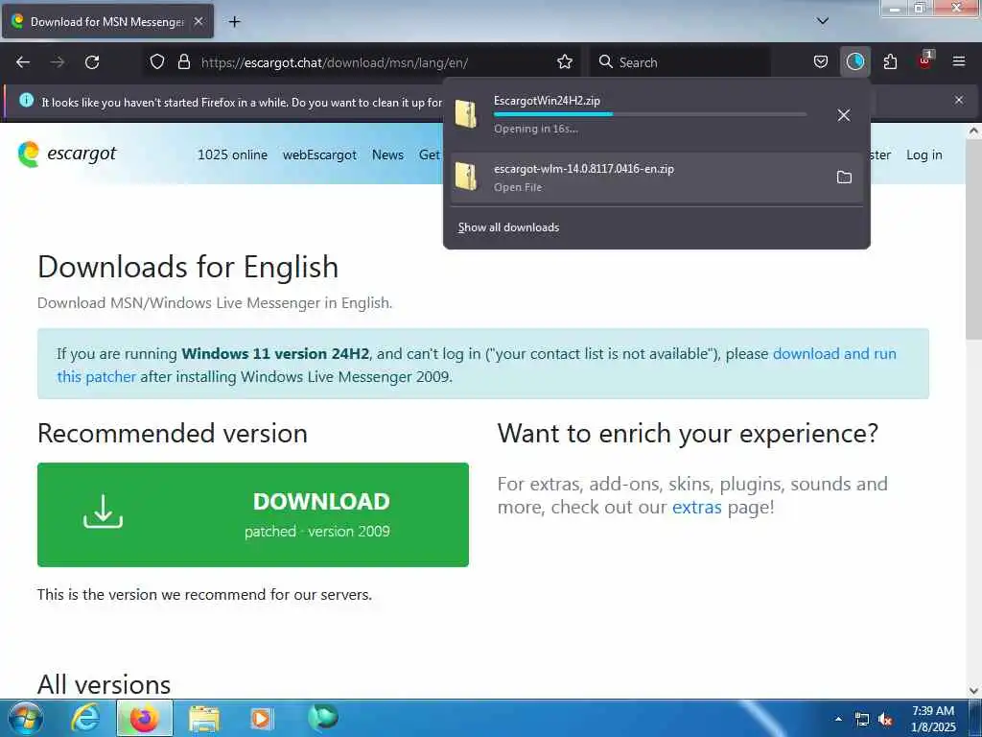
Task: Bookmark this page with the star icon
Action: coord(564,61)
